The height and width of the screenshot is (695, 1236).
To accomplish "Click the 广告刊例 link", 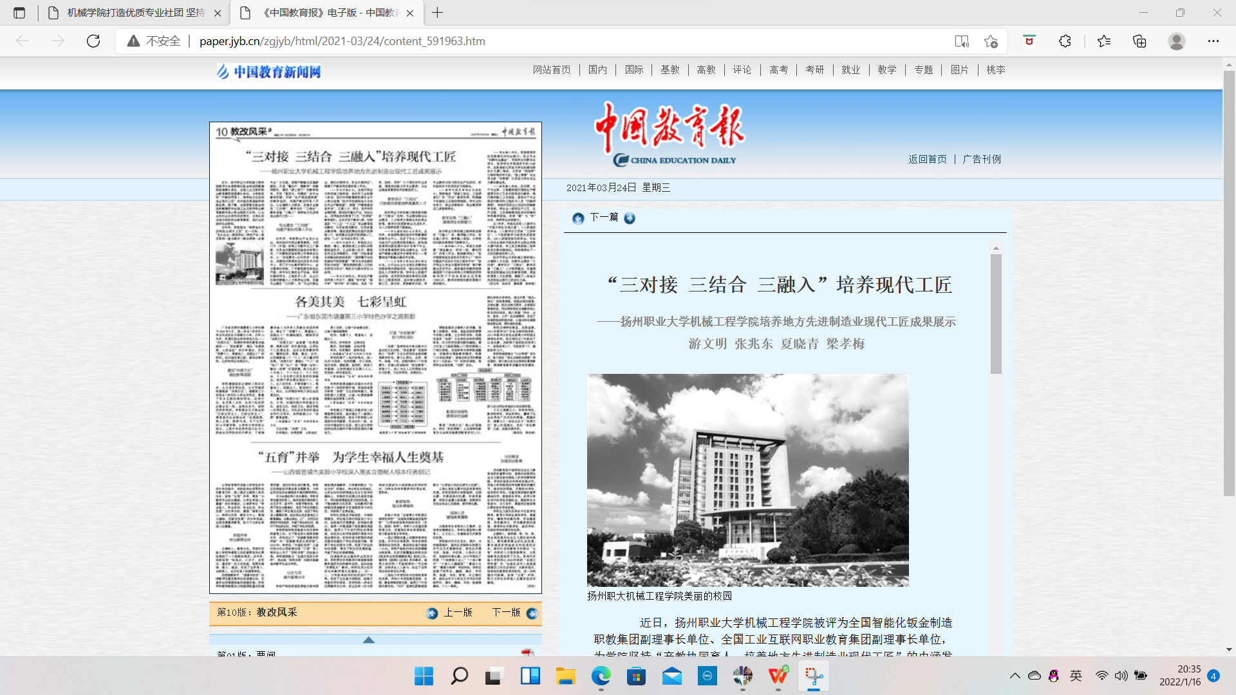I will [x=981, y=159].
